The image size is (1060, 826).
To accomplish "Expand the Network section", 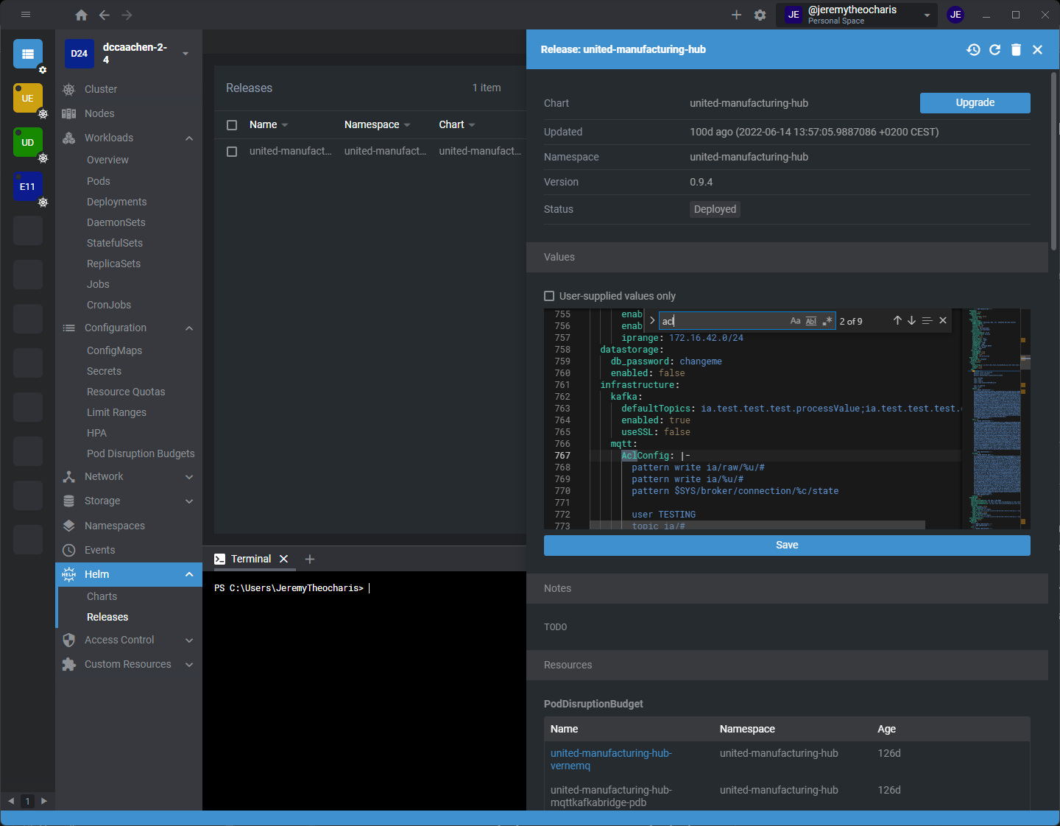I will point(189,477).
